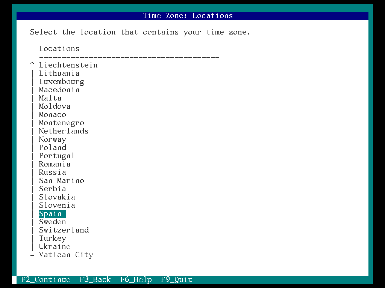Pick Ukraine in the list
Viewport: 385px width, 288px height.
[55, 247]
